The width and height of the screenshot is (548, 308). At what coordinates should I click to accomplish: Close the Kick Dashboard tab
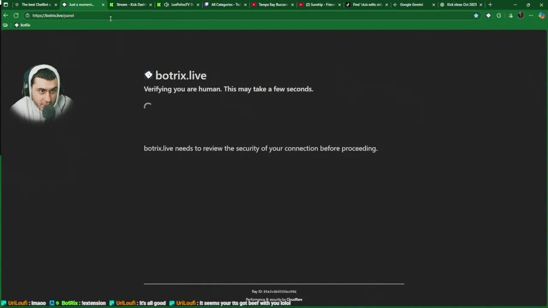tap(150, 5)
